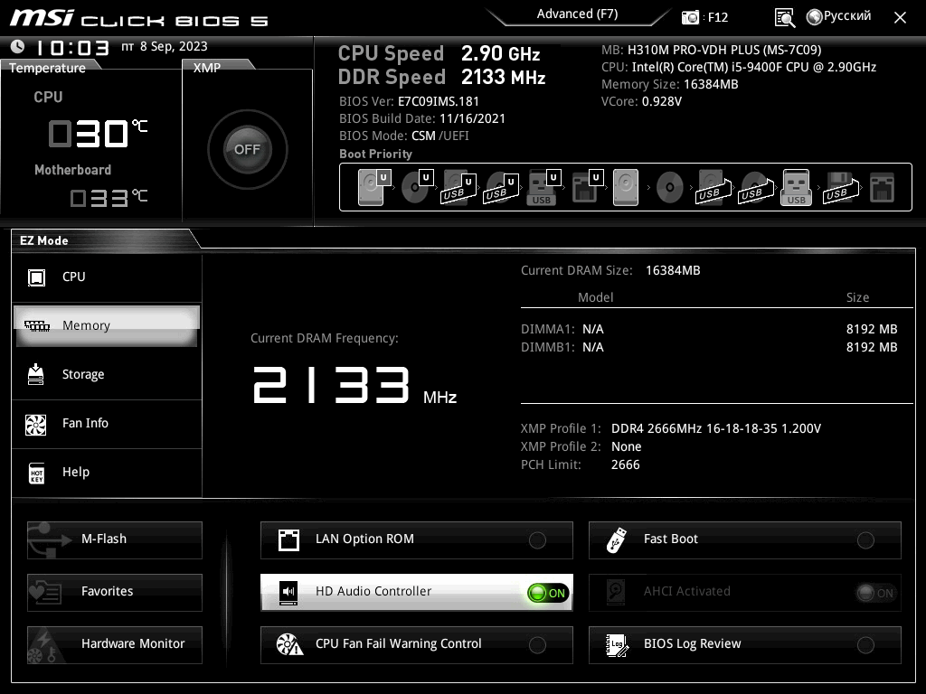This screenshot has width=926, height=694.
Task: Open the CPU section in EZ Mode
Action: (x=107, y=277)
